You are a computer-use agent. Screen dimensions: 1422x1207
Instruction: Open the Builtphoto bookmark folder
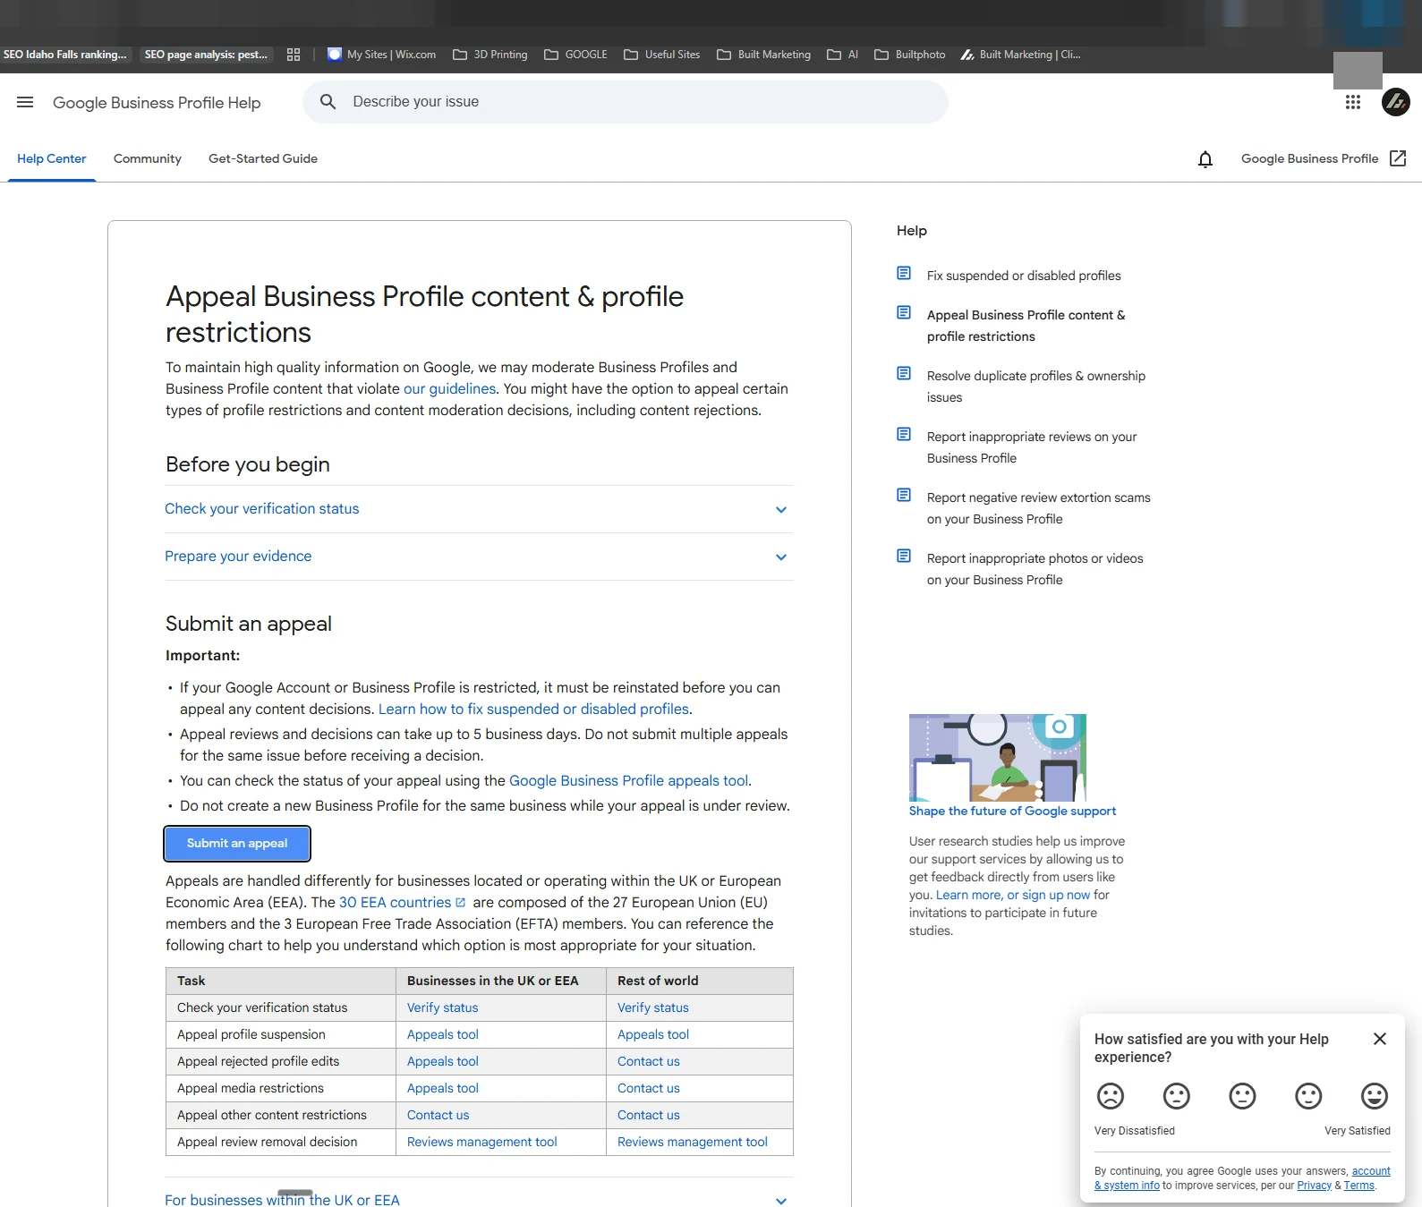(910, 55)
